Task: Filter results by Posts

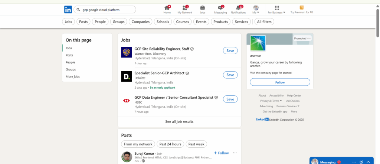Action: click(x=83, y=22)
